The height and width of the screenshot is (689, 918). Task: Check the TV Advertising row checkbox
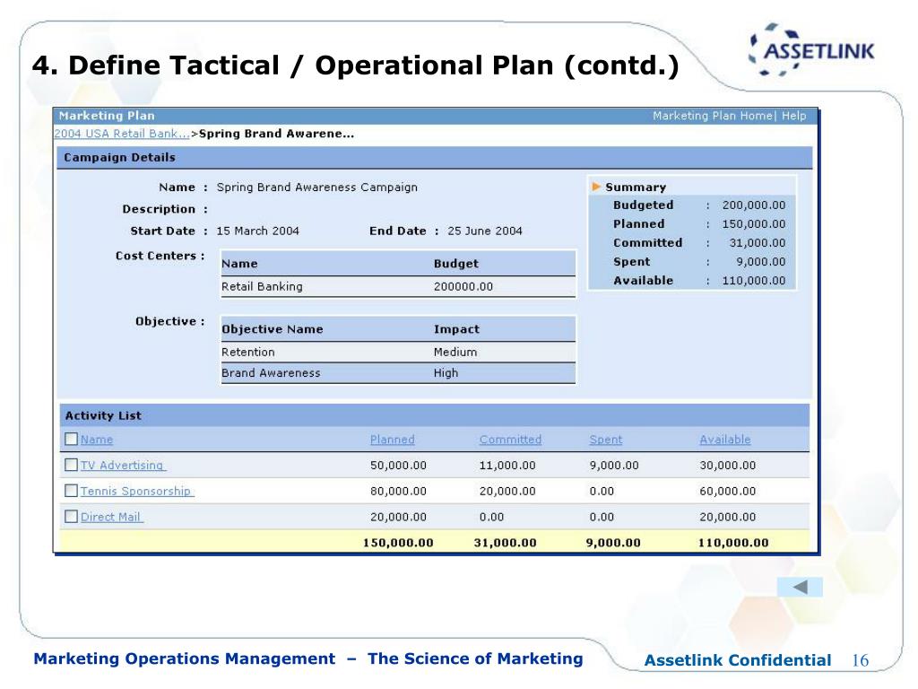[x=71, y=465]
